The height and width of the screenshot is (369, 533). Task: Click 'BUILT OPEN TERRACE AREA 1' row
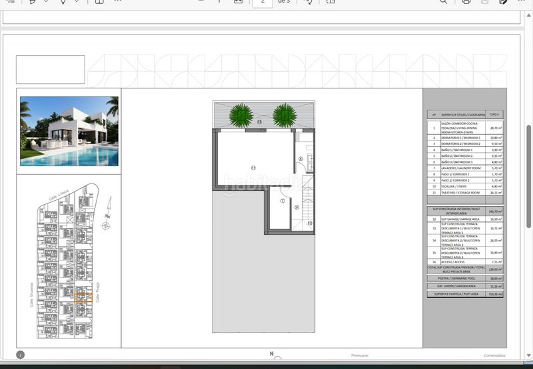[465, 229]
